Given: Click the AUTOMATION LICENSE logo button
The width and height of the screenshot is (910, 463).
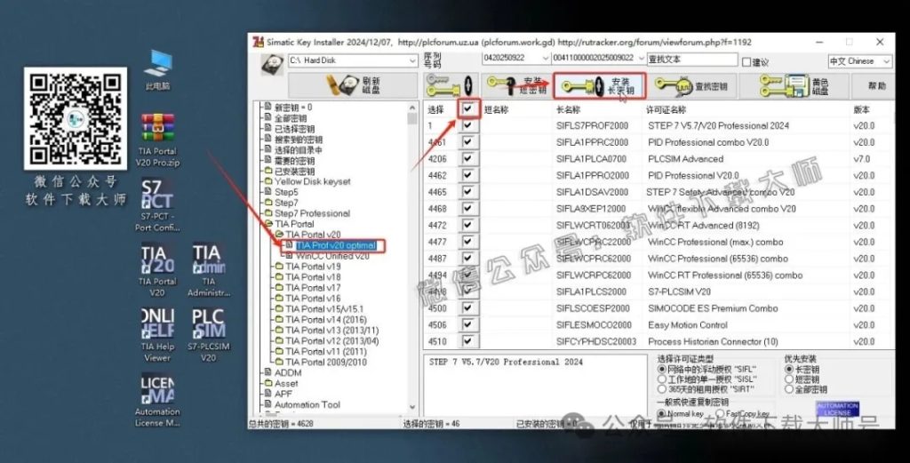Looking at the screenshot, I should click(x=837, y=409).
